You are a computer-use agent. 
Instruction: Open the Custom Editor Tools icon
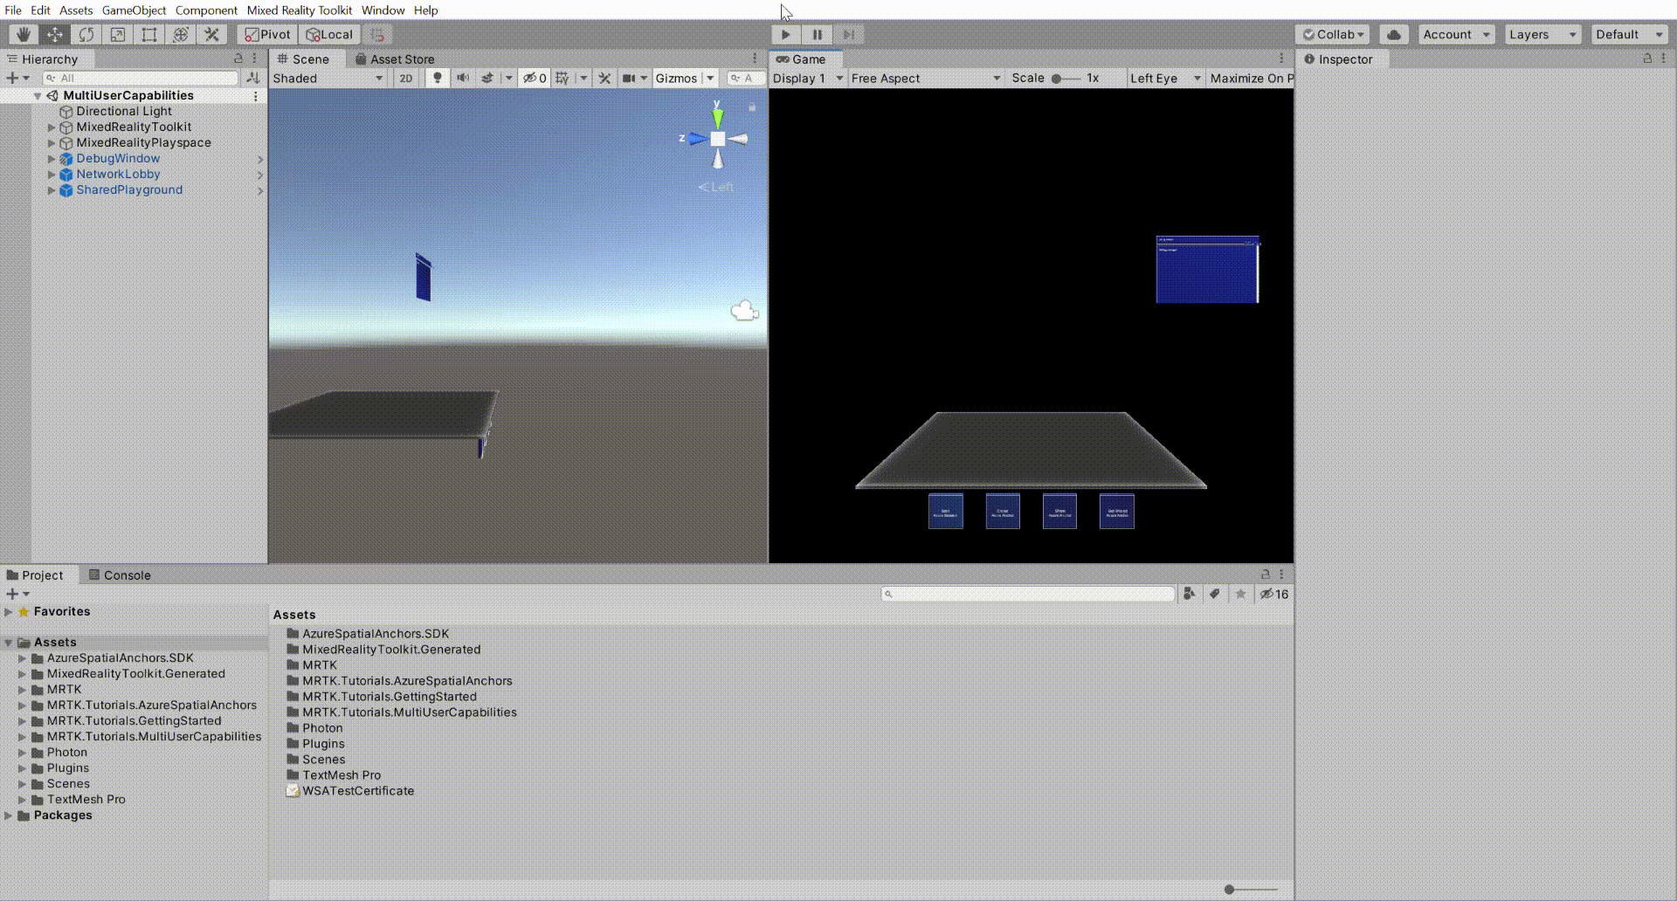pos(211,34)
